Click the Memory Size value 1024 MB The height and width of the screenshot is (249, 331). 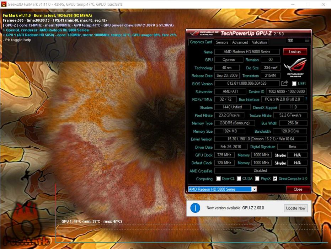point(230,131)
